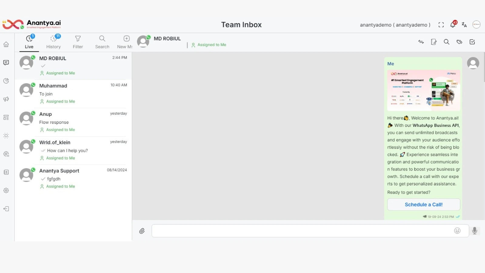Image resolution: width=485 pixels, height=273 pixels.
Task: Open the campaigns megaphone sidebar icon
Action: 6,99
